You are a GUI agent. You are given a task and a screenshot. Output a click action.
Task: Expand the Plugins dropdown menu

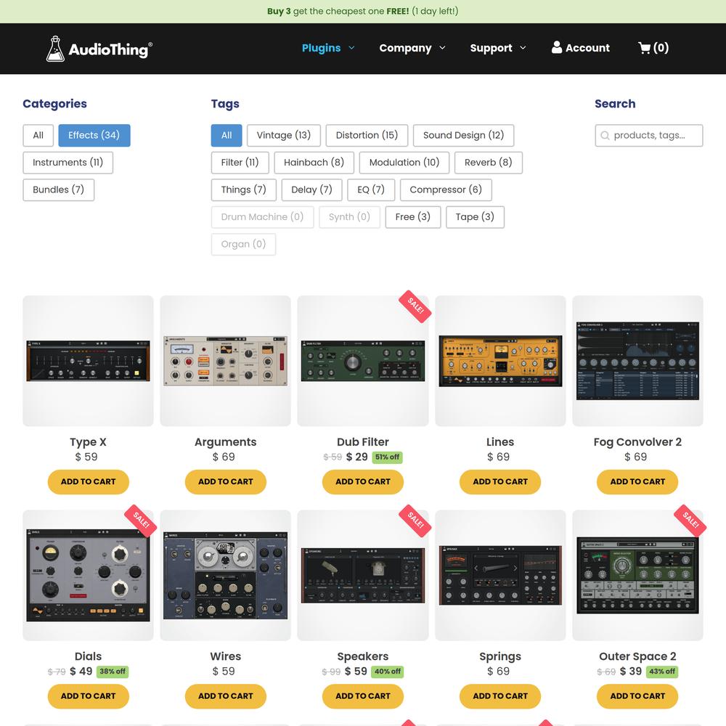point(327,48)
